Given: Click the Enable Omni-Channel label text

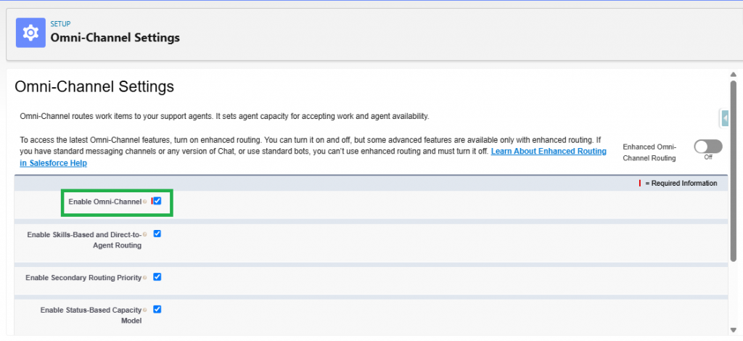Looking at the screenshot, I should click(105, 202).
